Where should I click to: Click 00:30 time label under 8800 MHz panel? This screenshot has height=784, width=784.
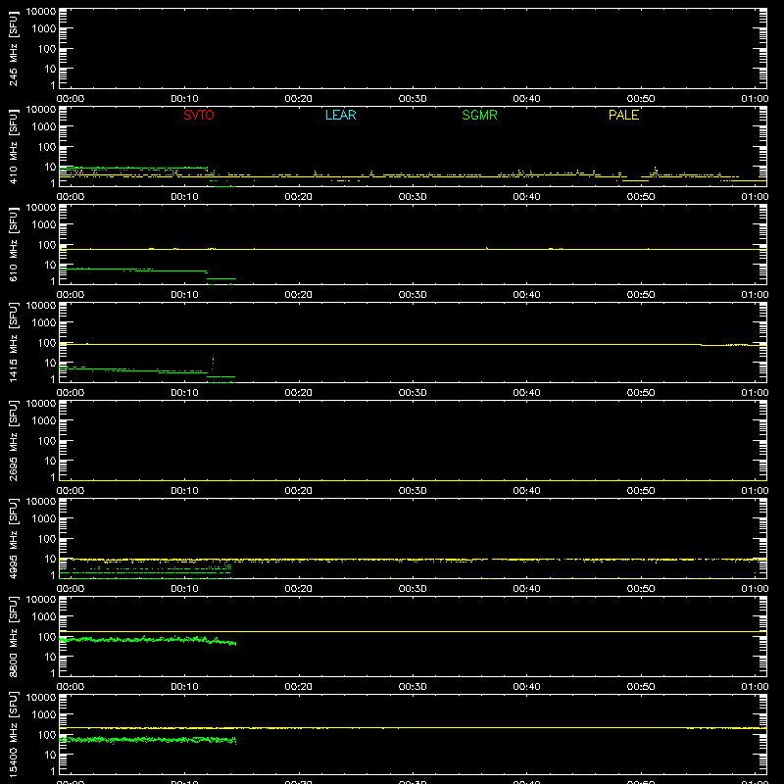click(x=413, y=687)
